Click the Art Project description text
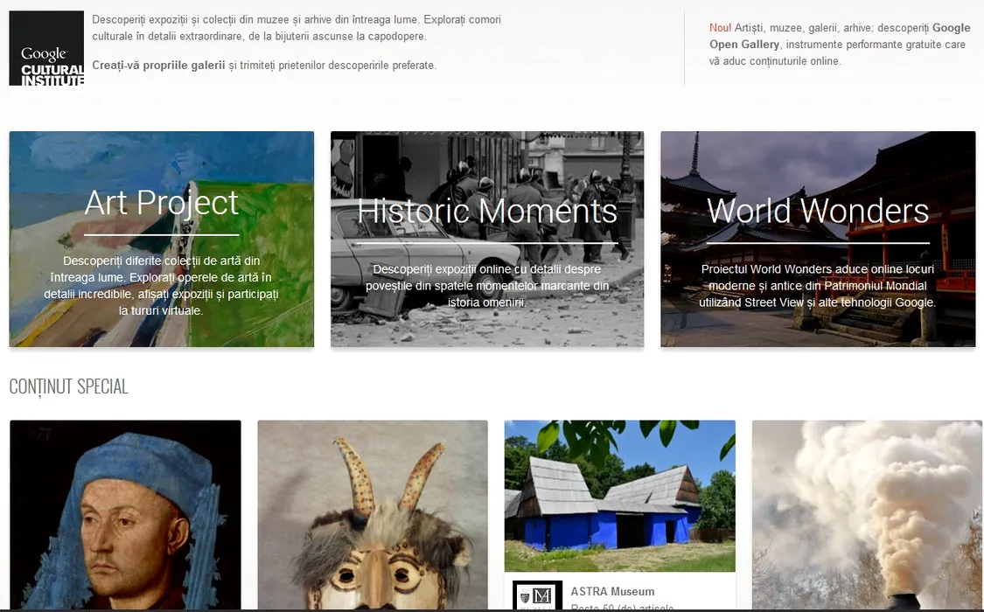The image size is (984, 612). coord(162,286)
